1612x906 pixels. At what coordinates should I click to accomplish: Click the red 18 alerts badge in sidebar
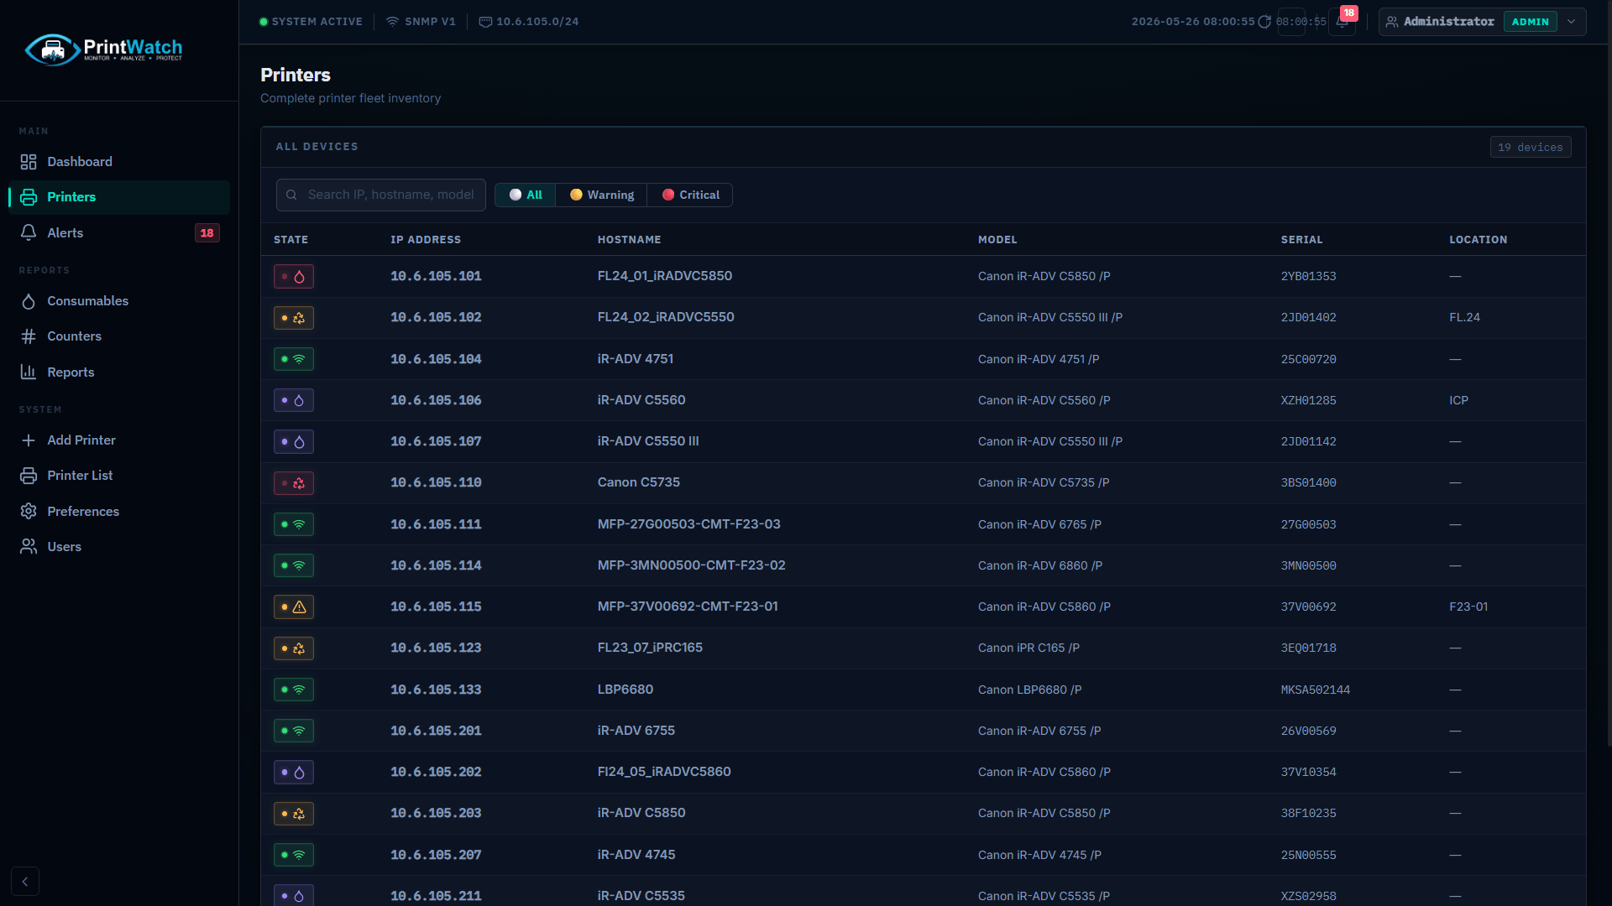(x=207, y=232)
